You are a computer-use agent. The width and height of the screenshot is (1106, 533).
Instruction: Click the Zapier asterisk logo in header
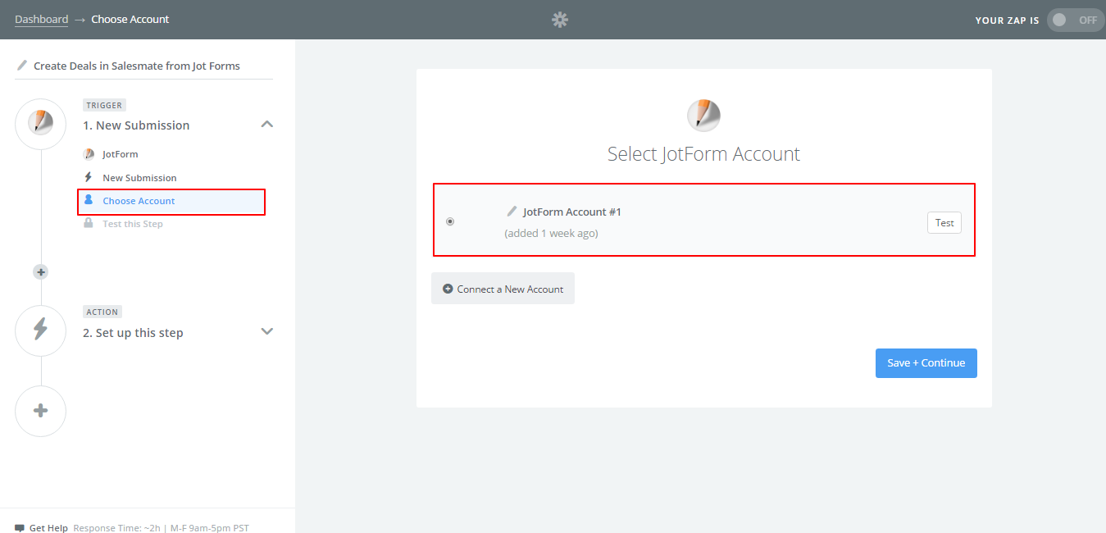[560, 20]
